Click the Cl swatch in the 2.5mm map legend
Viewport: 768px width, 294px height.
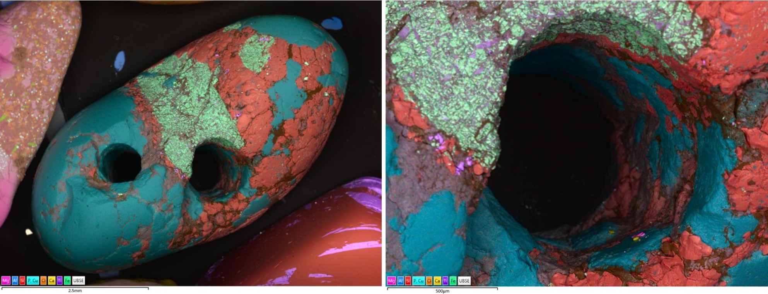point(44,280)
